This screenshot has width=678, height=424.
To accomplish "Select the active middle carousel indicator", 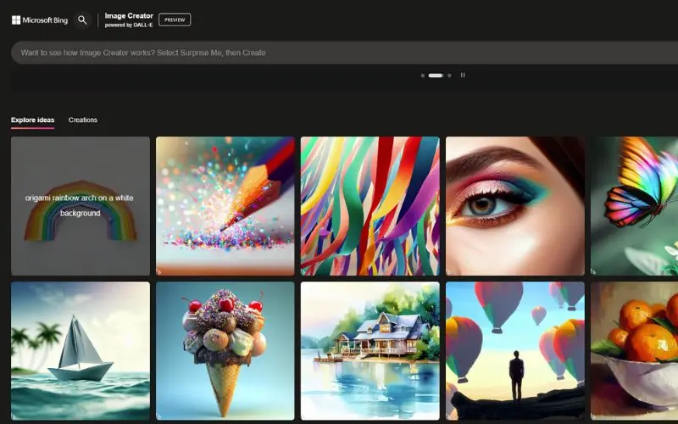I will [436, 75].
